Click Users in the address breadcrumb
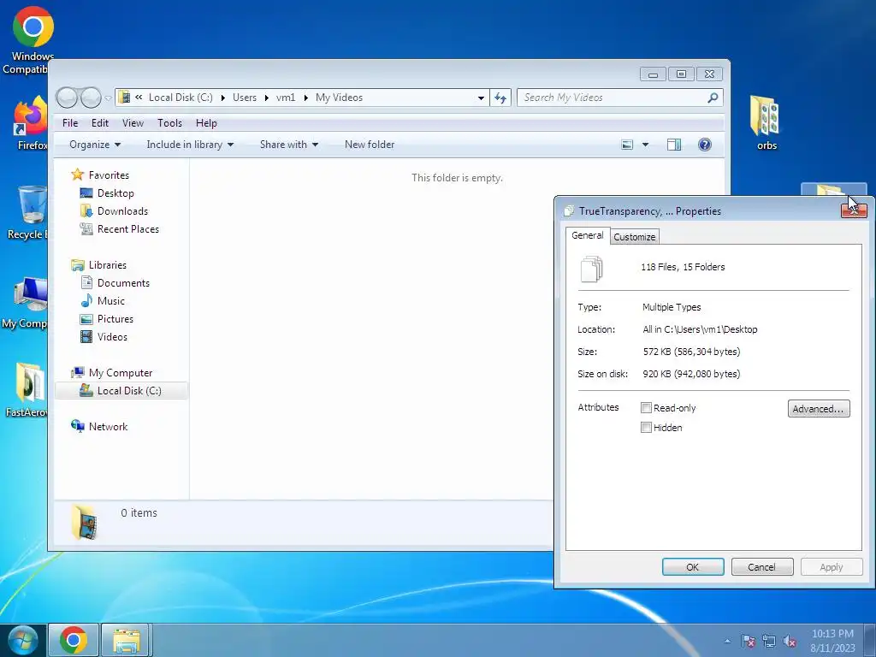The image size is (876, 657). click(244, 98)
